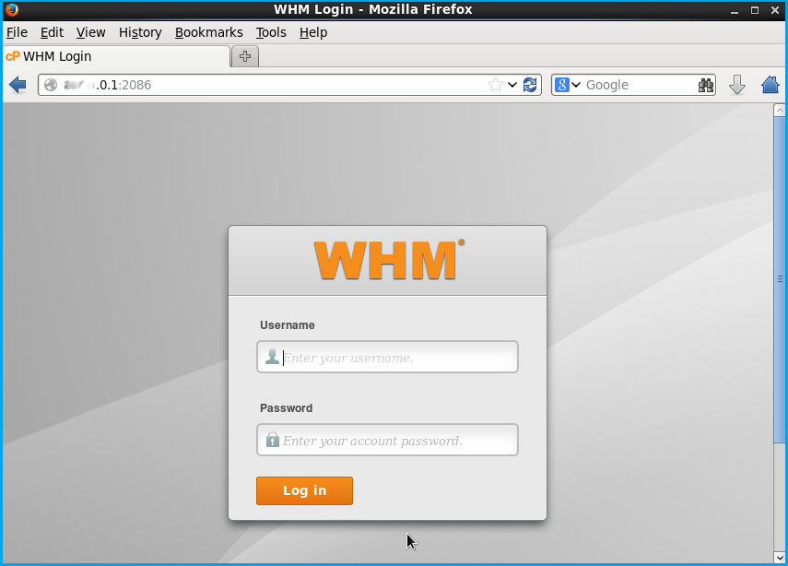Go to the Home page icon
The width and height of the screenshot is (788, 566).
click(770, 85)
